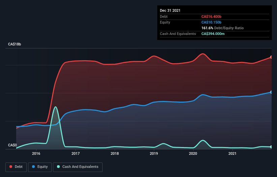Click the CA$10.150b equity value

point(211,22)
